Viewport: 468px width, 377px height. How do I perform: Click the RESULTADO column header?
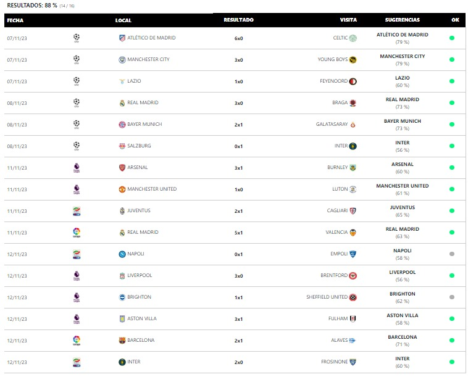click(x=238, y=20)
